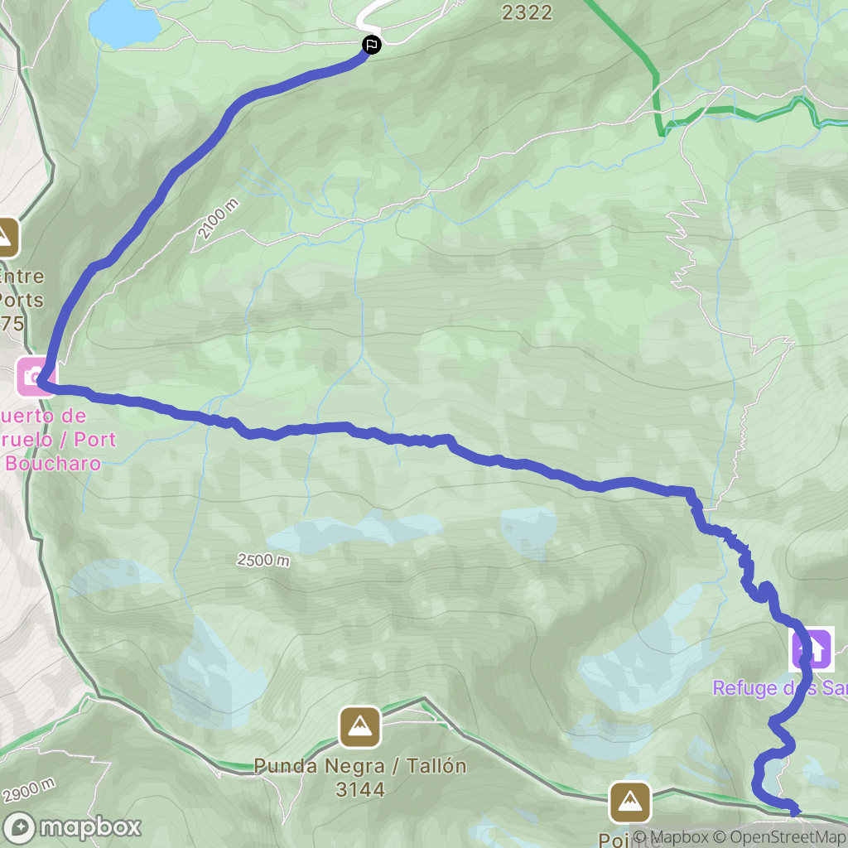Open the © Mapbox attribution link
Screen dimensions: 848x848
pos(670,836)
